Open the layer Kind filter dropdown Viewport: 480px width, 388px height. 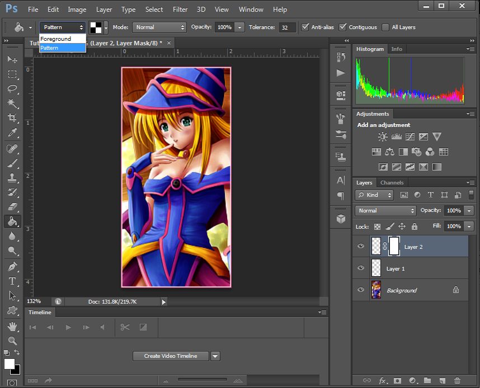[x=374, y=195]
